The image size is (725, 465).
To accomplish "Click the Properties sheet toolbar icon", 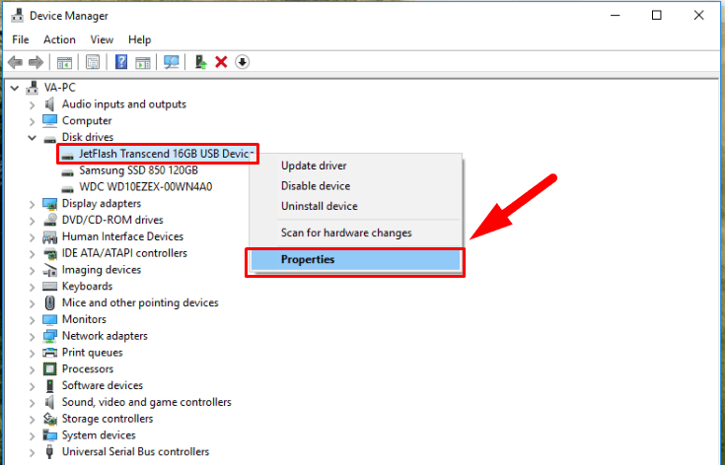I will point(93,62).
